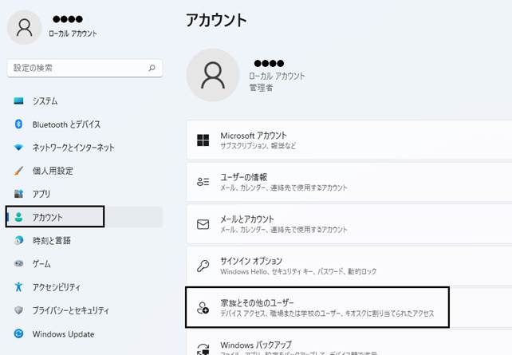Open アクセシビリティ settings
The width and height of the screenshot is (512, 355).
[85, 286]
